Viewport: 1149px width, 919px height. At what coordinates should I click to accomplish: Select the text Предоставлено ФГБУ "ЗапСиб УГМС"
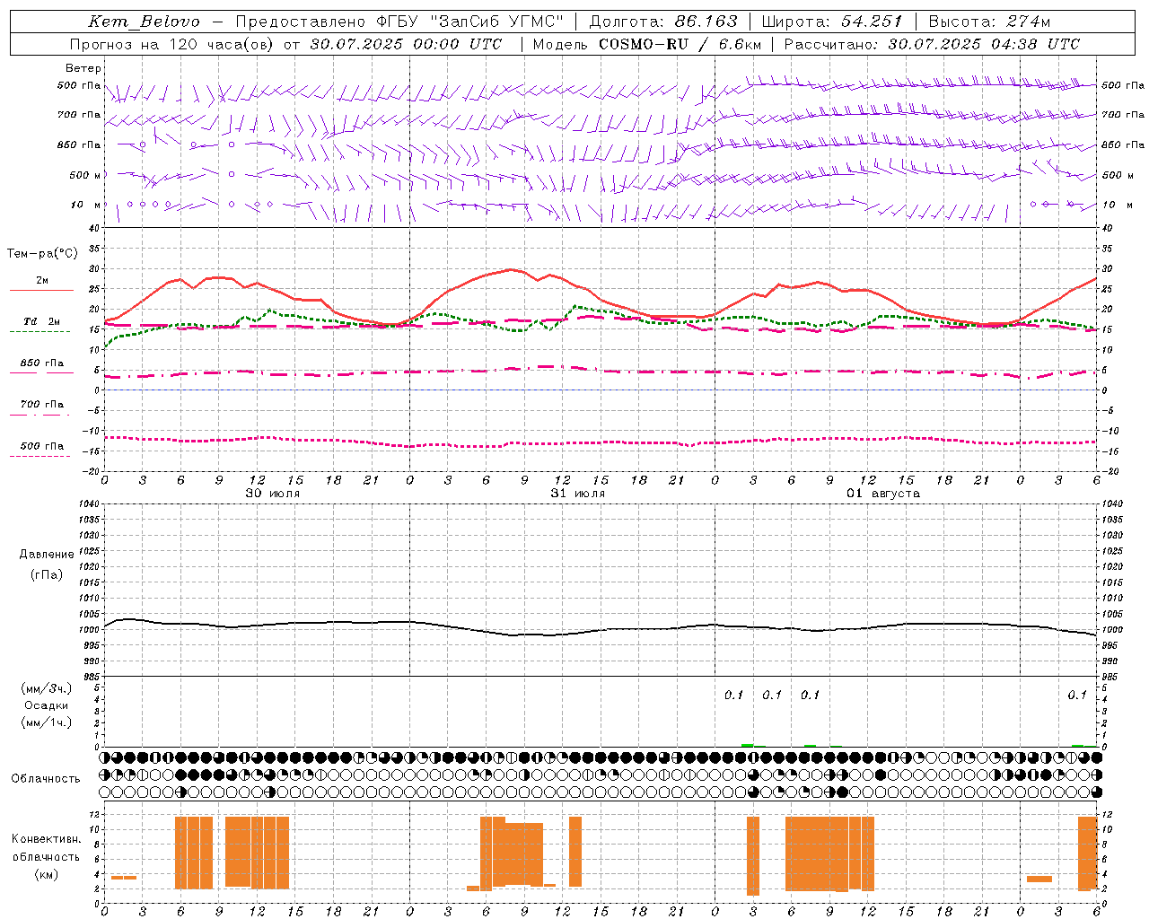pos(400,22)
